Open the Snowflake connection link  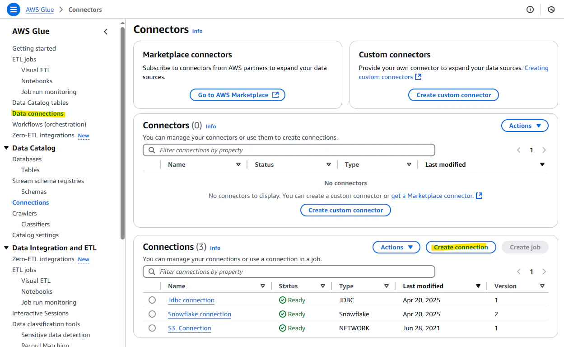(x=200, y=314)
